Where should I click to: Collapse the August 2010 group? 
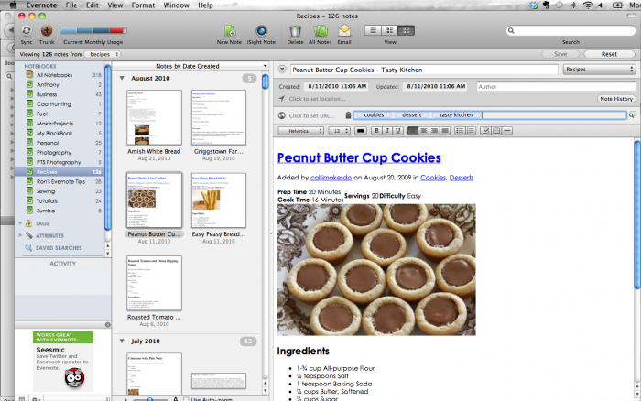(122, 78)
